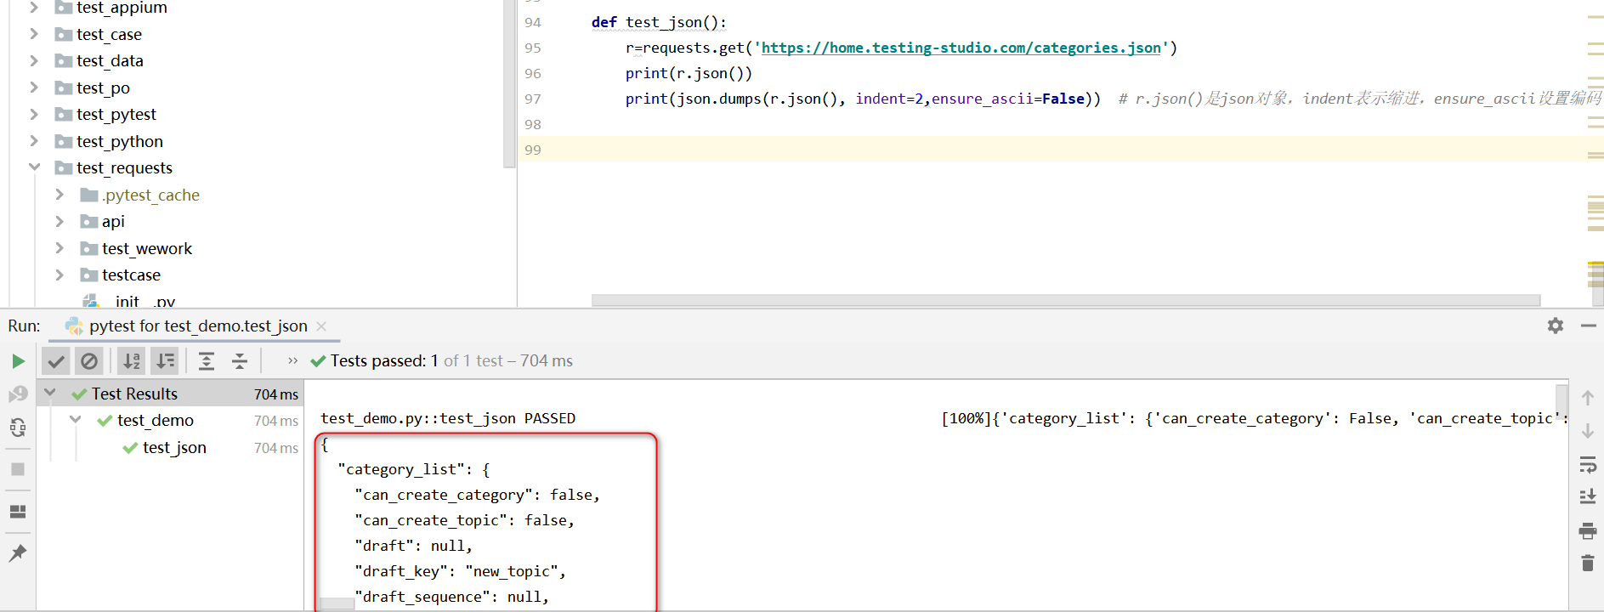The height and width of the screenshot is (612, 1604).
Task: Print the console output
Action: point(1587,531)
